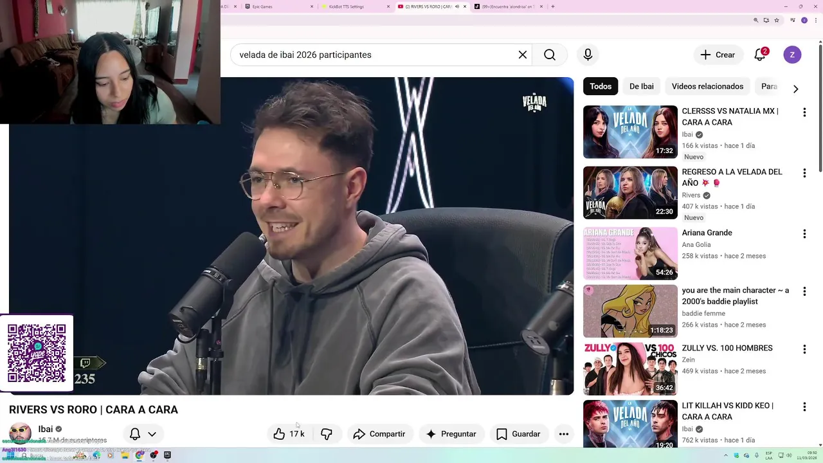Image resolution: width=823 pixels, height=463 pixels.
Task: Expand subscription notification chevron next to bell
Action: [152, 434]
